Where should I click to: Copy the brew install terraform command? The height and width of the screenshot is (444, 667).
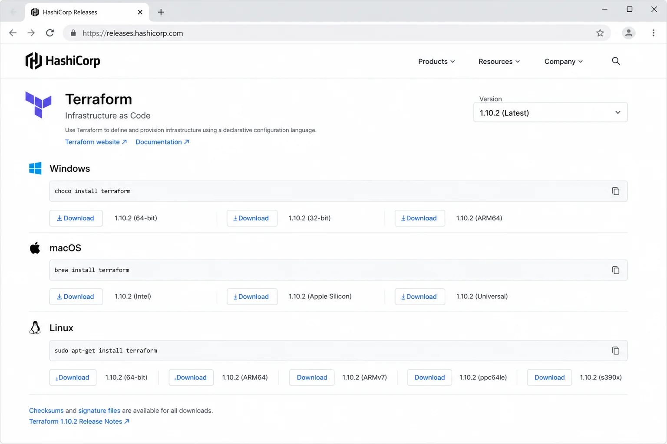click(x=615, y=270)
